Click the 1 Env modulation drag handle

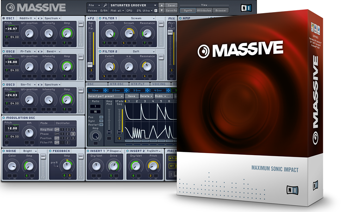pos(105,90)
